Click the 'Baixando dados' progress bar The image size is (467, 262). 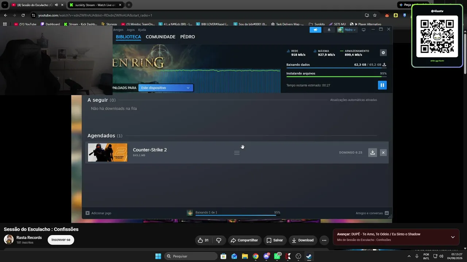coord(336,68)
